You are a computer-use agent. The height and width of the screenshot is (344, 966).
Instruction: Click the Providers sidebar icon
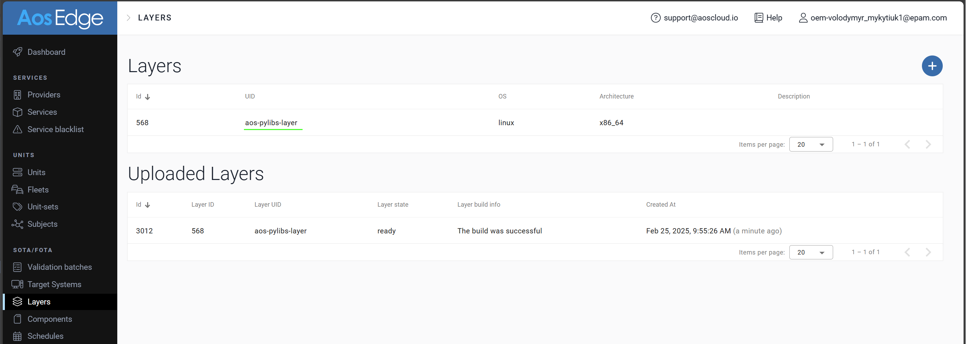click(17, 95)
